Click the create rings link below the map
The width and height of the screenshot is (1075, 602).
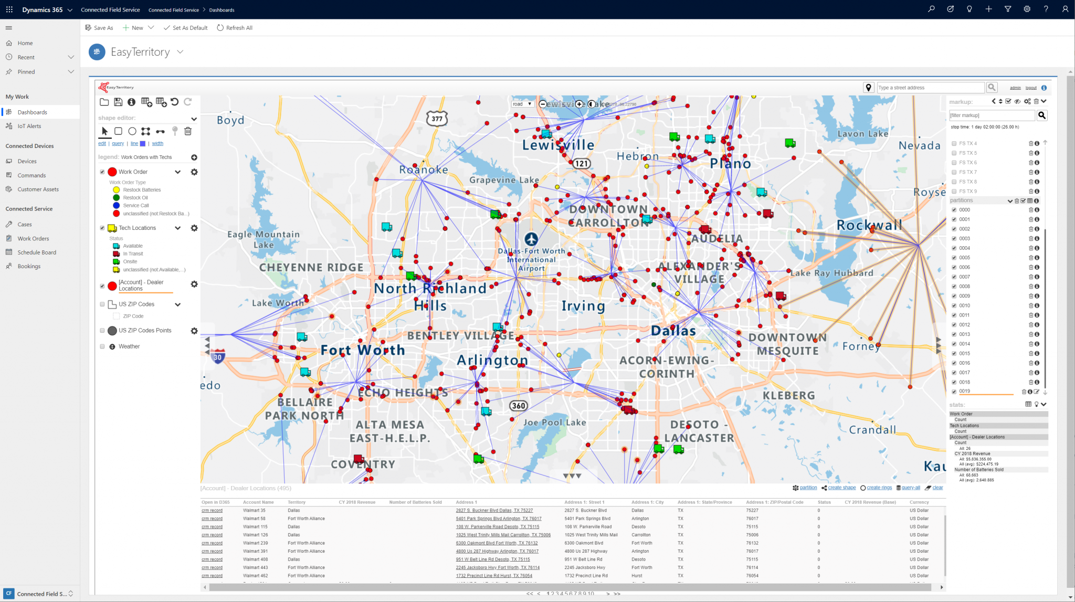point(878,488)
